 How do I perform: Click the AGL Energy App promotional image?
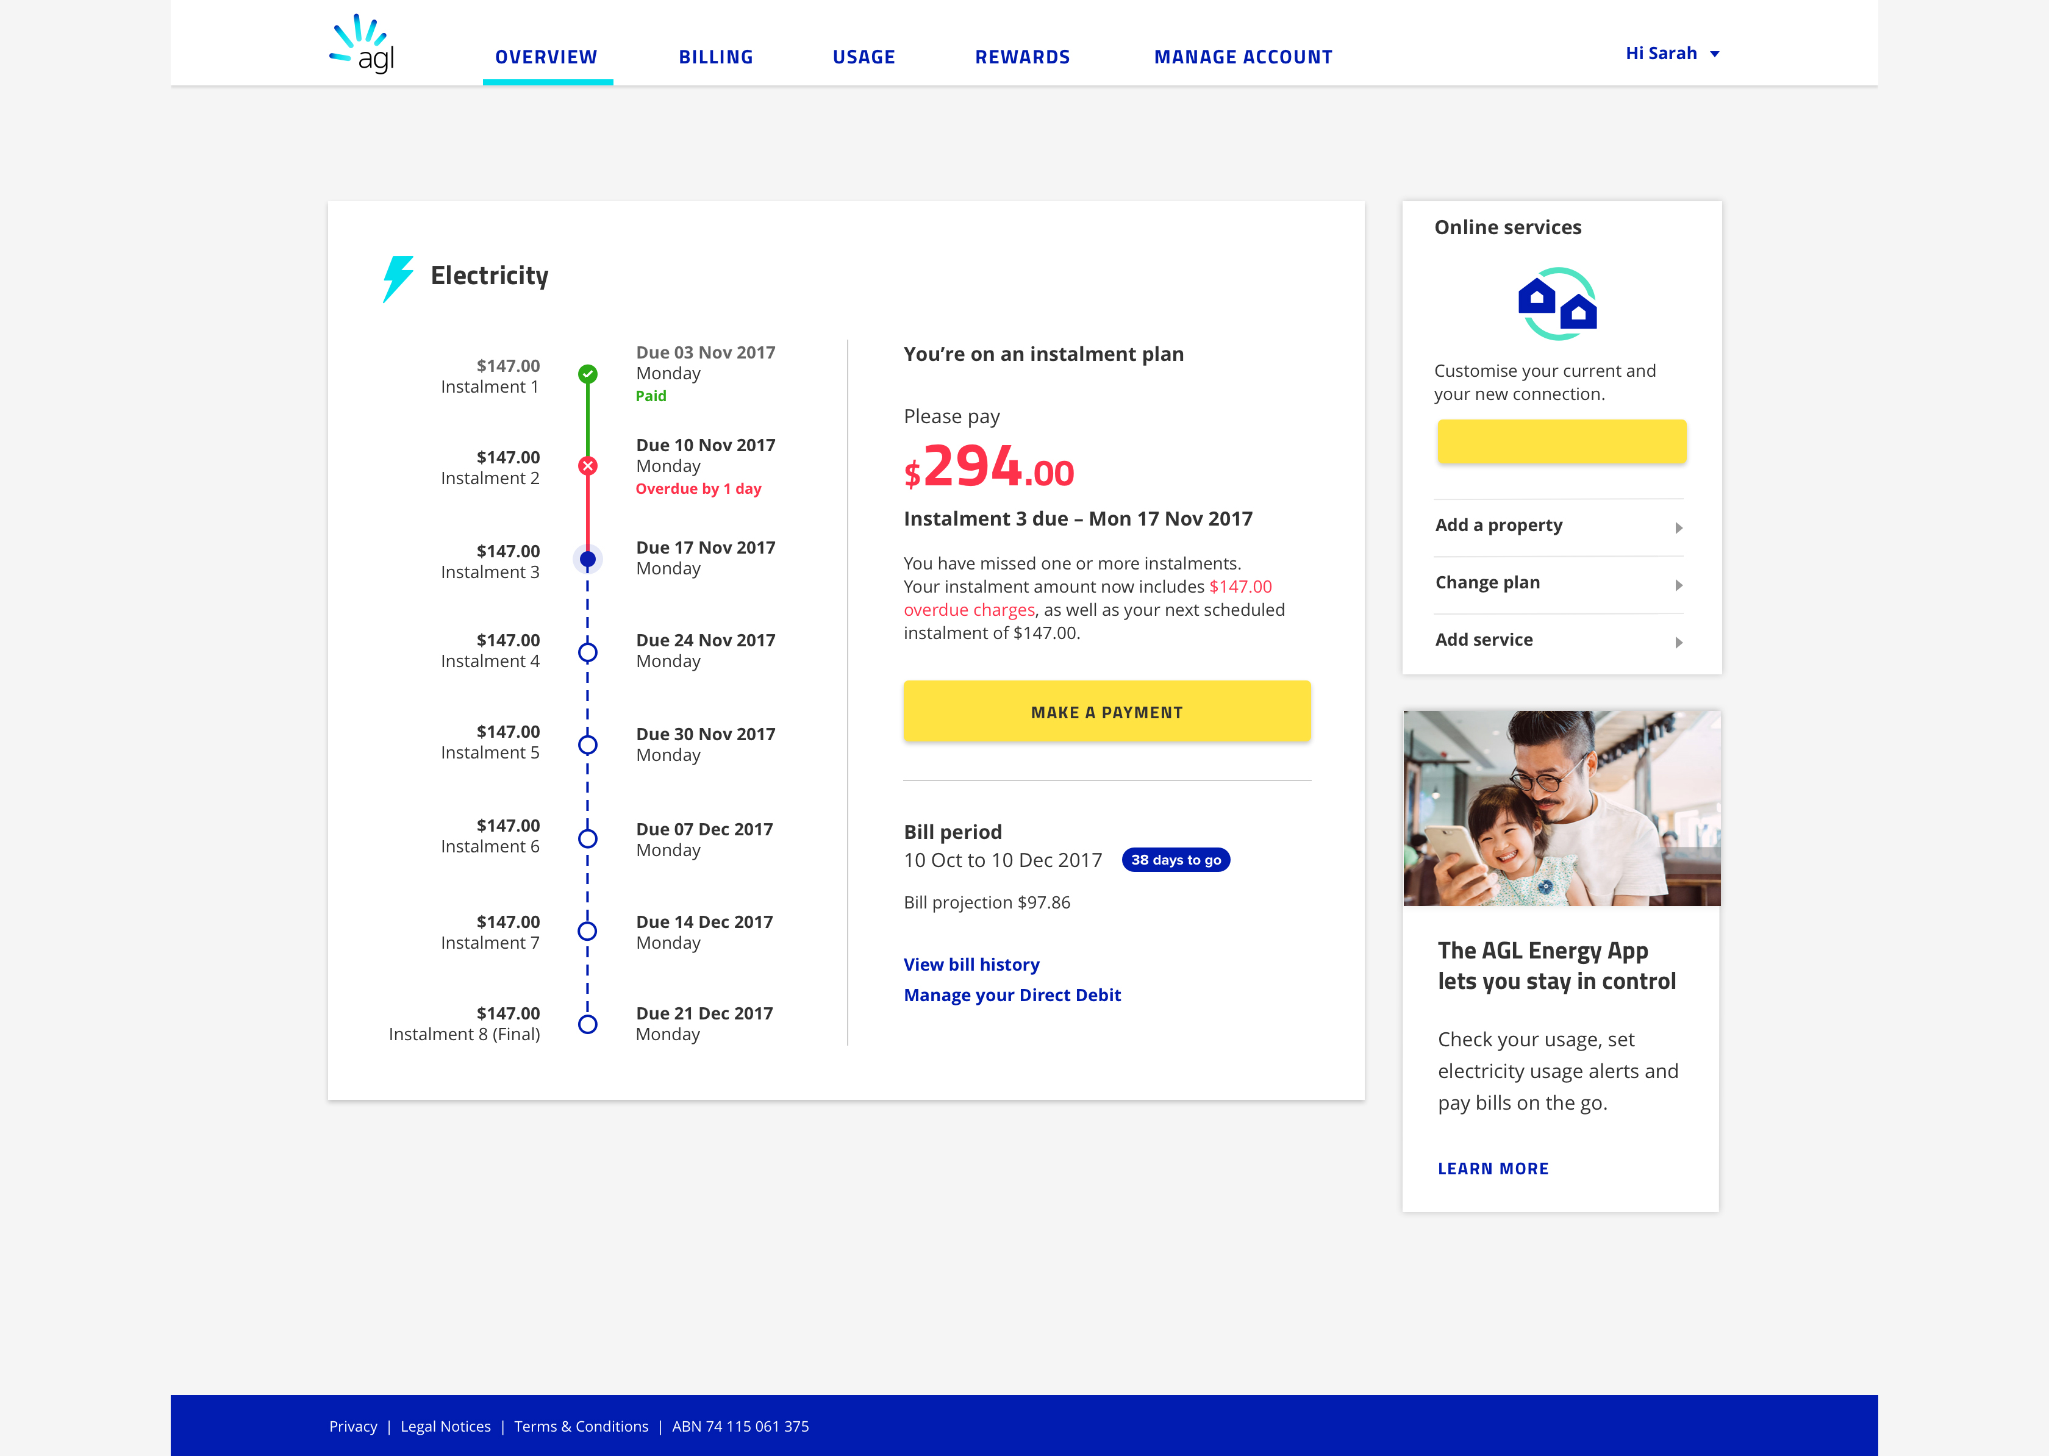(1561, 807)
